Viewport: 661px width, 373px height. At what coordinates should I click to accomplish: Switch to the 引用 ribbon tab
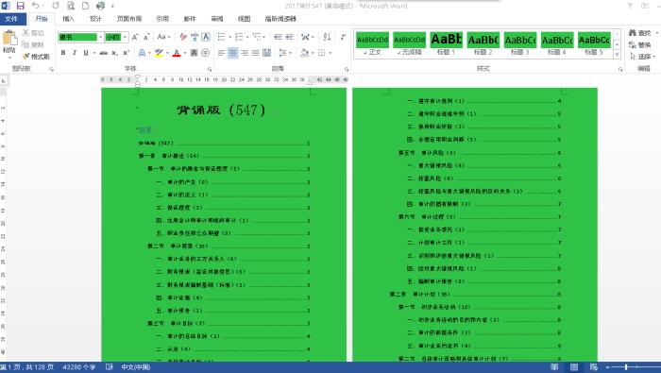tap(162, 19)
